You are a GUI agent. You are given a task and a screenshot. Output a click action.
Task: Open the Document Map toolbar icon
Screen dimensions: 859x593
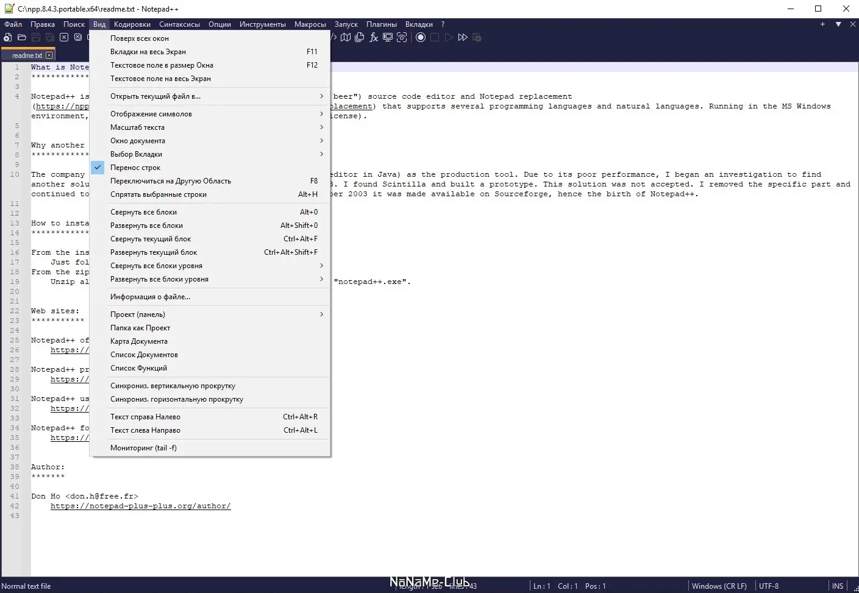pyautogui.click(x=346, y=37)
